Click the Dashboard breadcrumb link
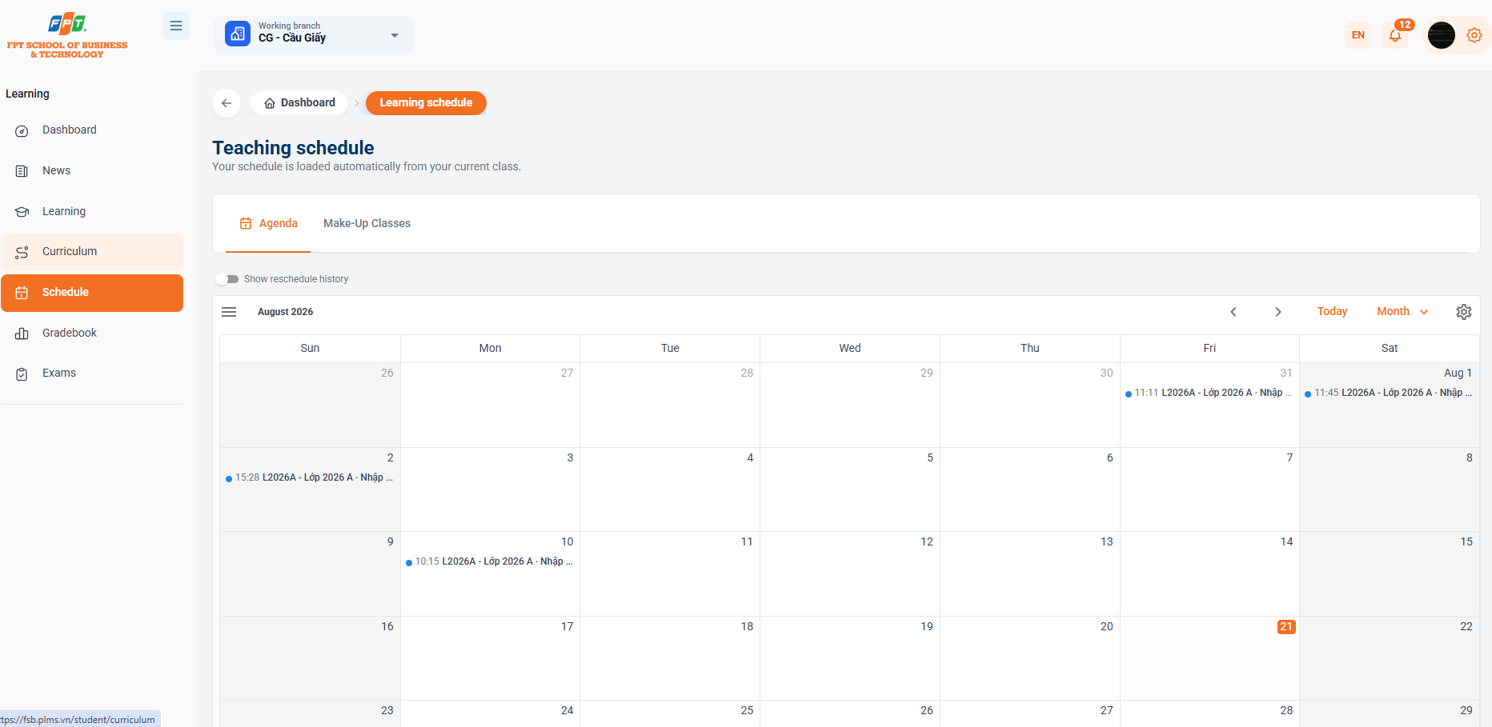Screen dimensions: 1492x727 [299, 103]
